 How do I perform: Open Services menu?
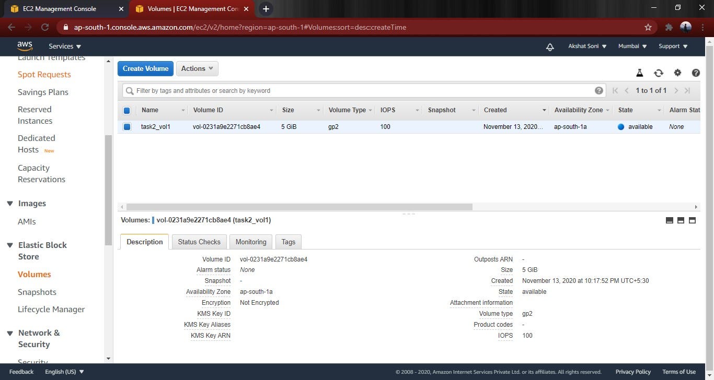65,46
